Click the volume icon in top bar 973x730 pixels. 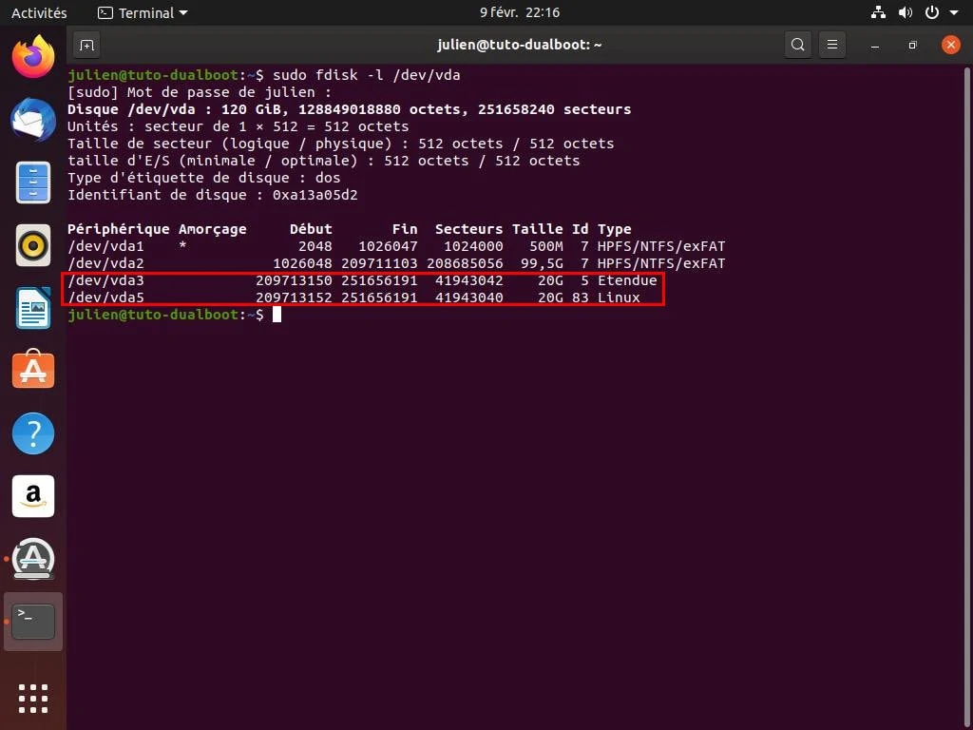[905, 13]
